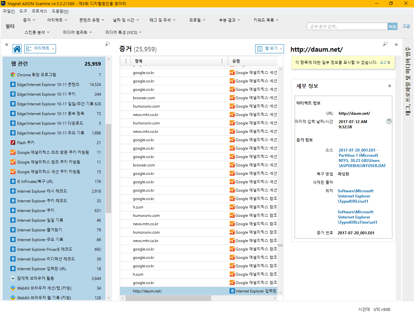Open the 태그, 프로파일 및 미디어 범주 side tab

coord(408,81)
